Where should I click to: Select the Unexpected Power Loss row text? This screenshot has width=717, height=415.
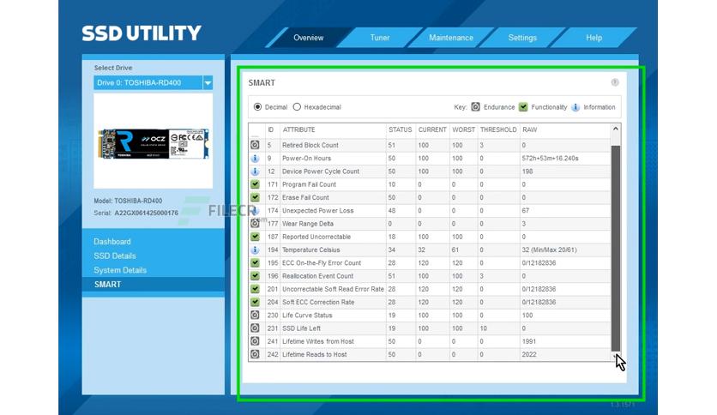click(x=317, y=211)
